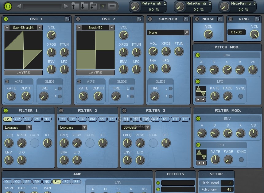Click the Sampler file browse arrow icon
The width and height of the screenshot is (264, 193).
pyautogui.click(x=186, y=32)
